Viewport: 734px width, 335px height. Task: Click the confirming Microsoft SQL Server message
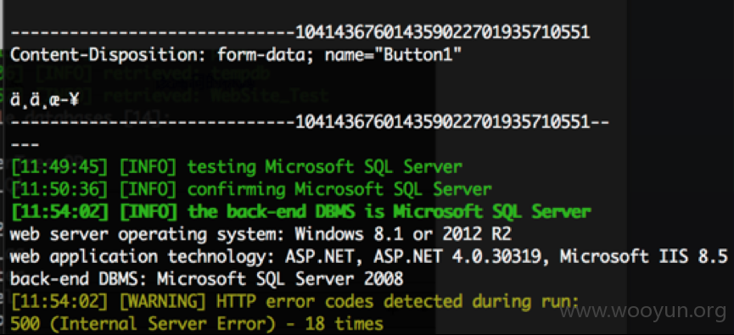point(339,189)
